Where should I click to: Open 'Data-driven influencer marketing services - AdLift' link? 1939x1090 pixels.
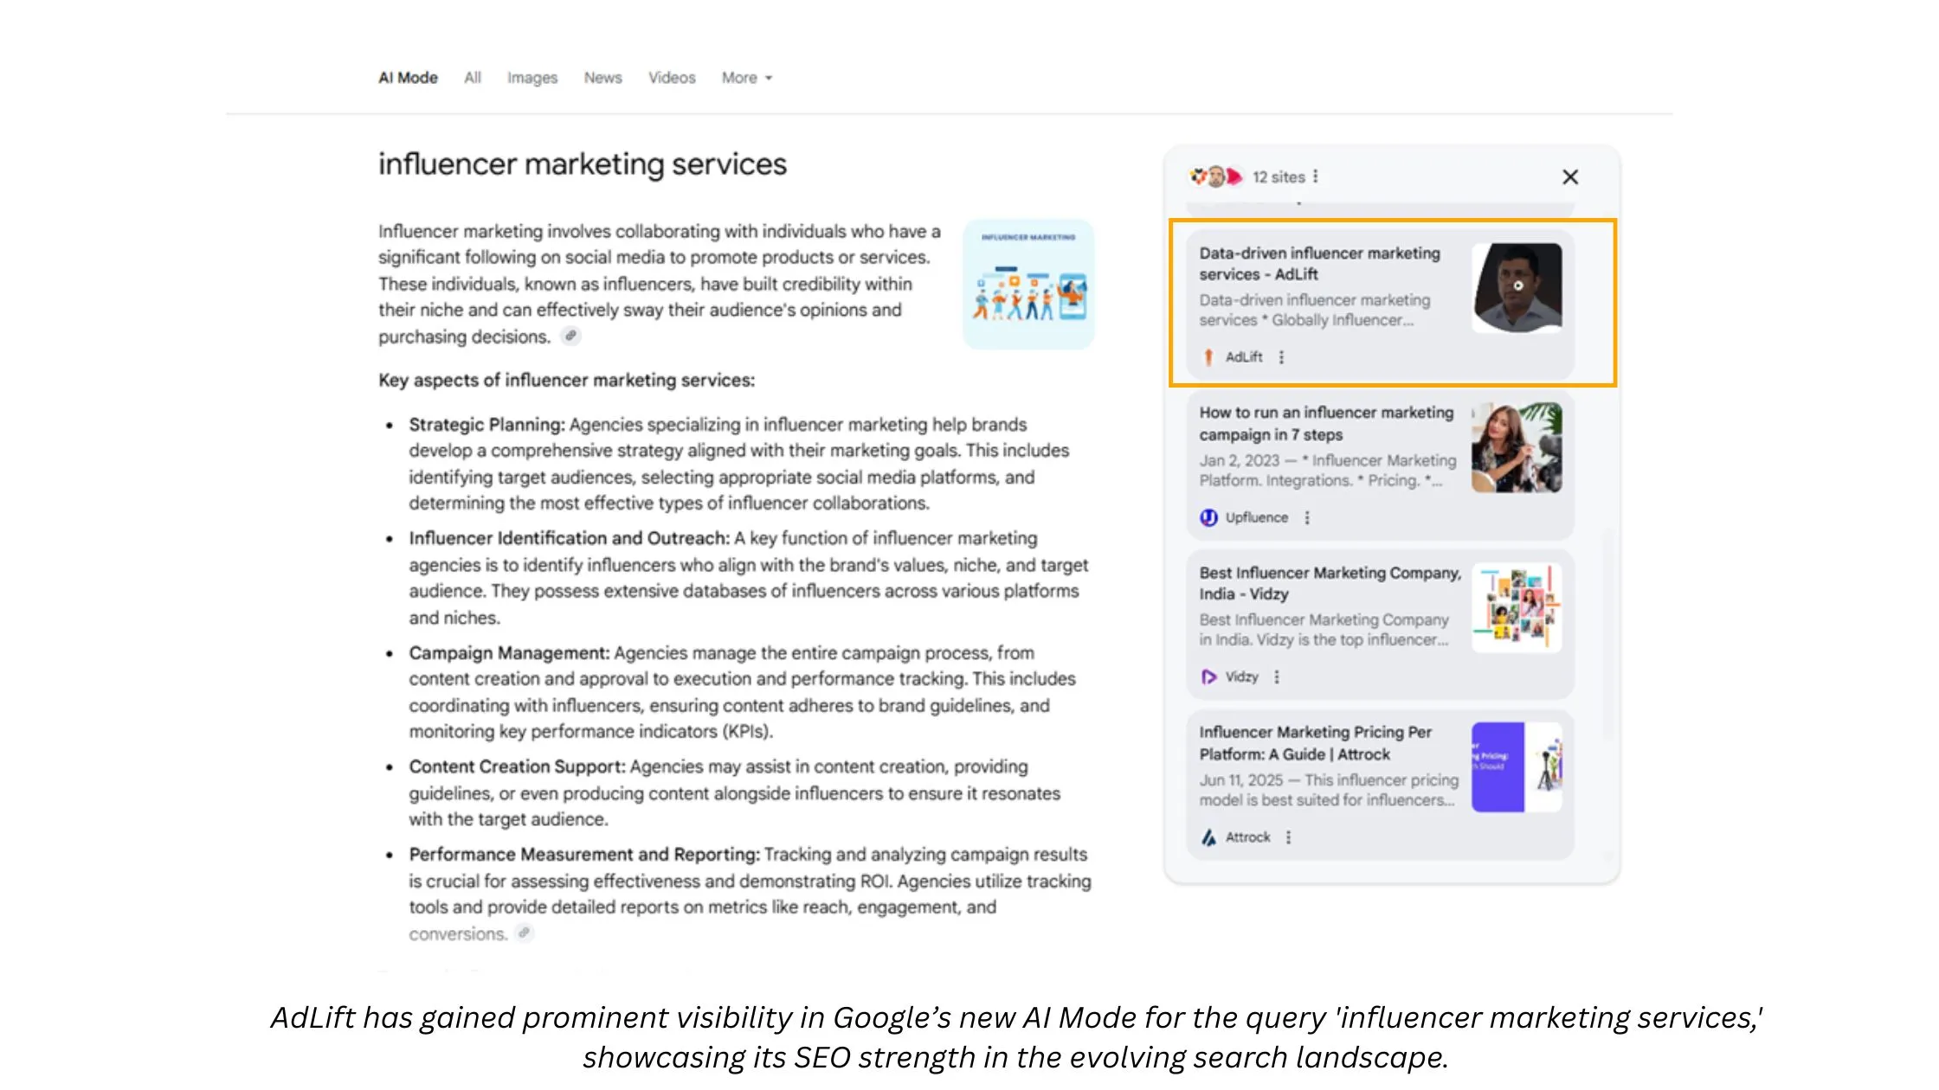(x=1320, y=264)
